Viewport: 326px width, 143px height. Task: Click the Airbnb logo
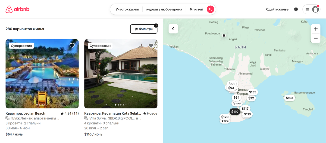[17, 9]
